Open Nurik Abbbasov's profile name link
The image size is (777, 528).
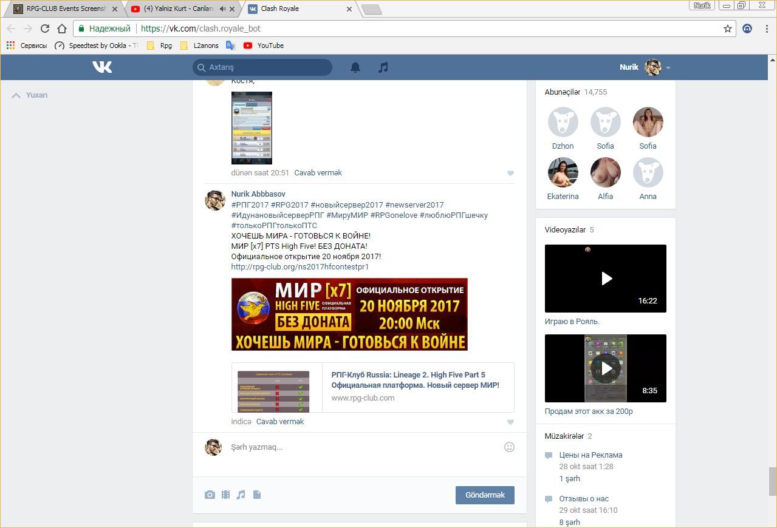point(258,194)
